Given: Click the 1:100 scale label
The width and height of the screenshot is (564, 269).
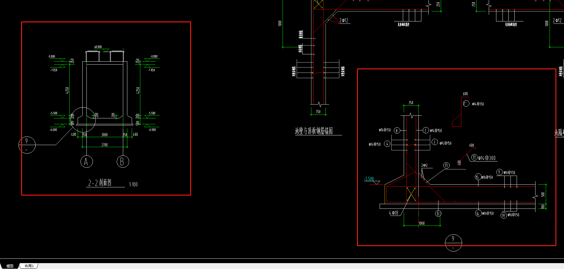Looking at the screenshot, I should [133, 184].
